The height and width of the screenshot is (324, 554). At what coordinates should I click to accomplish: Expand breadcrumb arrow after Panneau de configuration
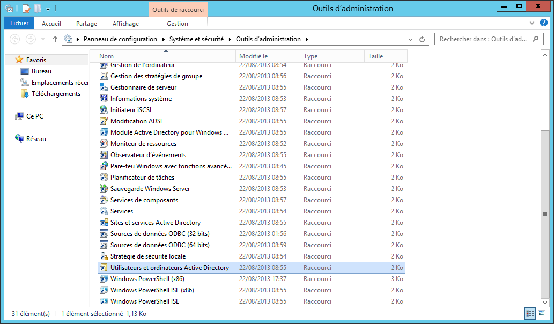click(x=163, y=39)
